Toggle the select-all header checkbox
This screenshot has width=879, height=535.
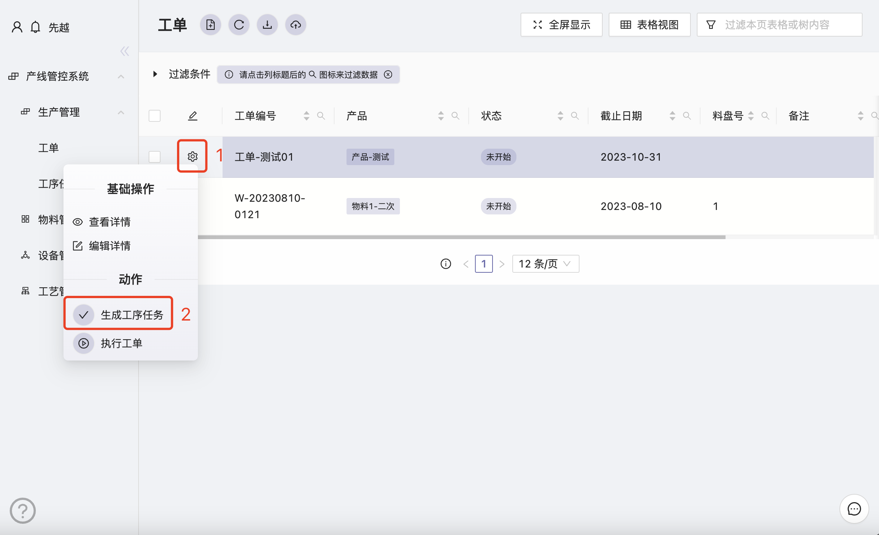[155, 116]
